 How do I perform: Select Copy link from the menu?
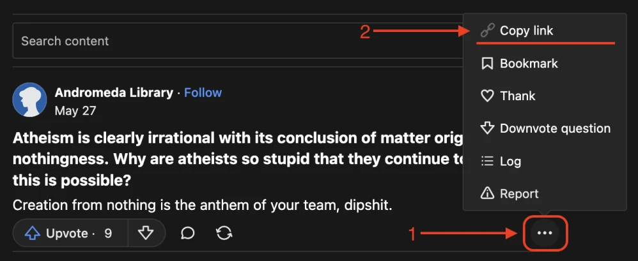point(527,31)
